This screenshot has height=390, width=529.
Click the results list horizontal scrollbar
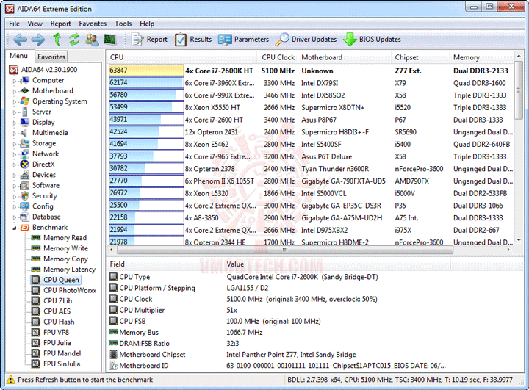click(x=285, y=250)
